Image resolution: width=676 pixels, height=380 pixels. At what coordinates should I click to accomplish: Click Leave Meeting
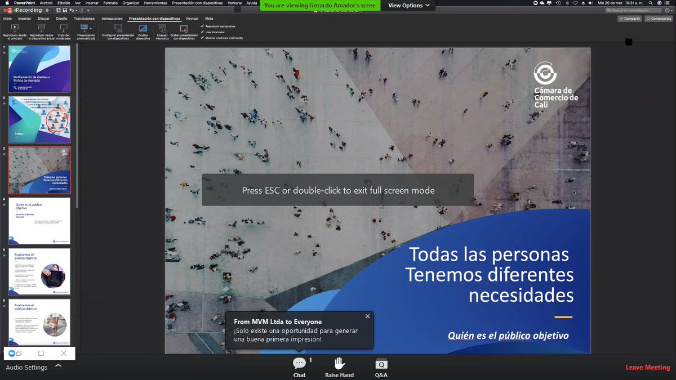click(x=648, y=368)
